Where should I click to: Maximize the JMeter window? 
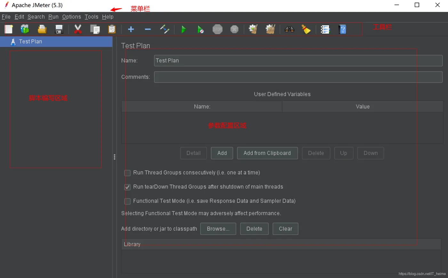[x=417, y=5]
